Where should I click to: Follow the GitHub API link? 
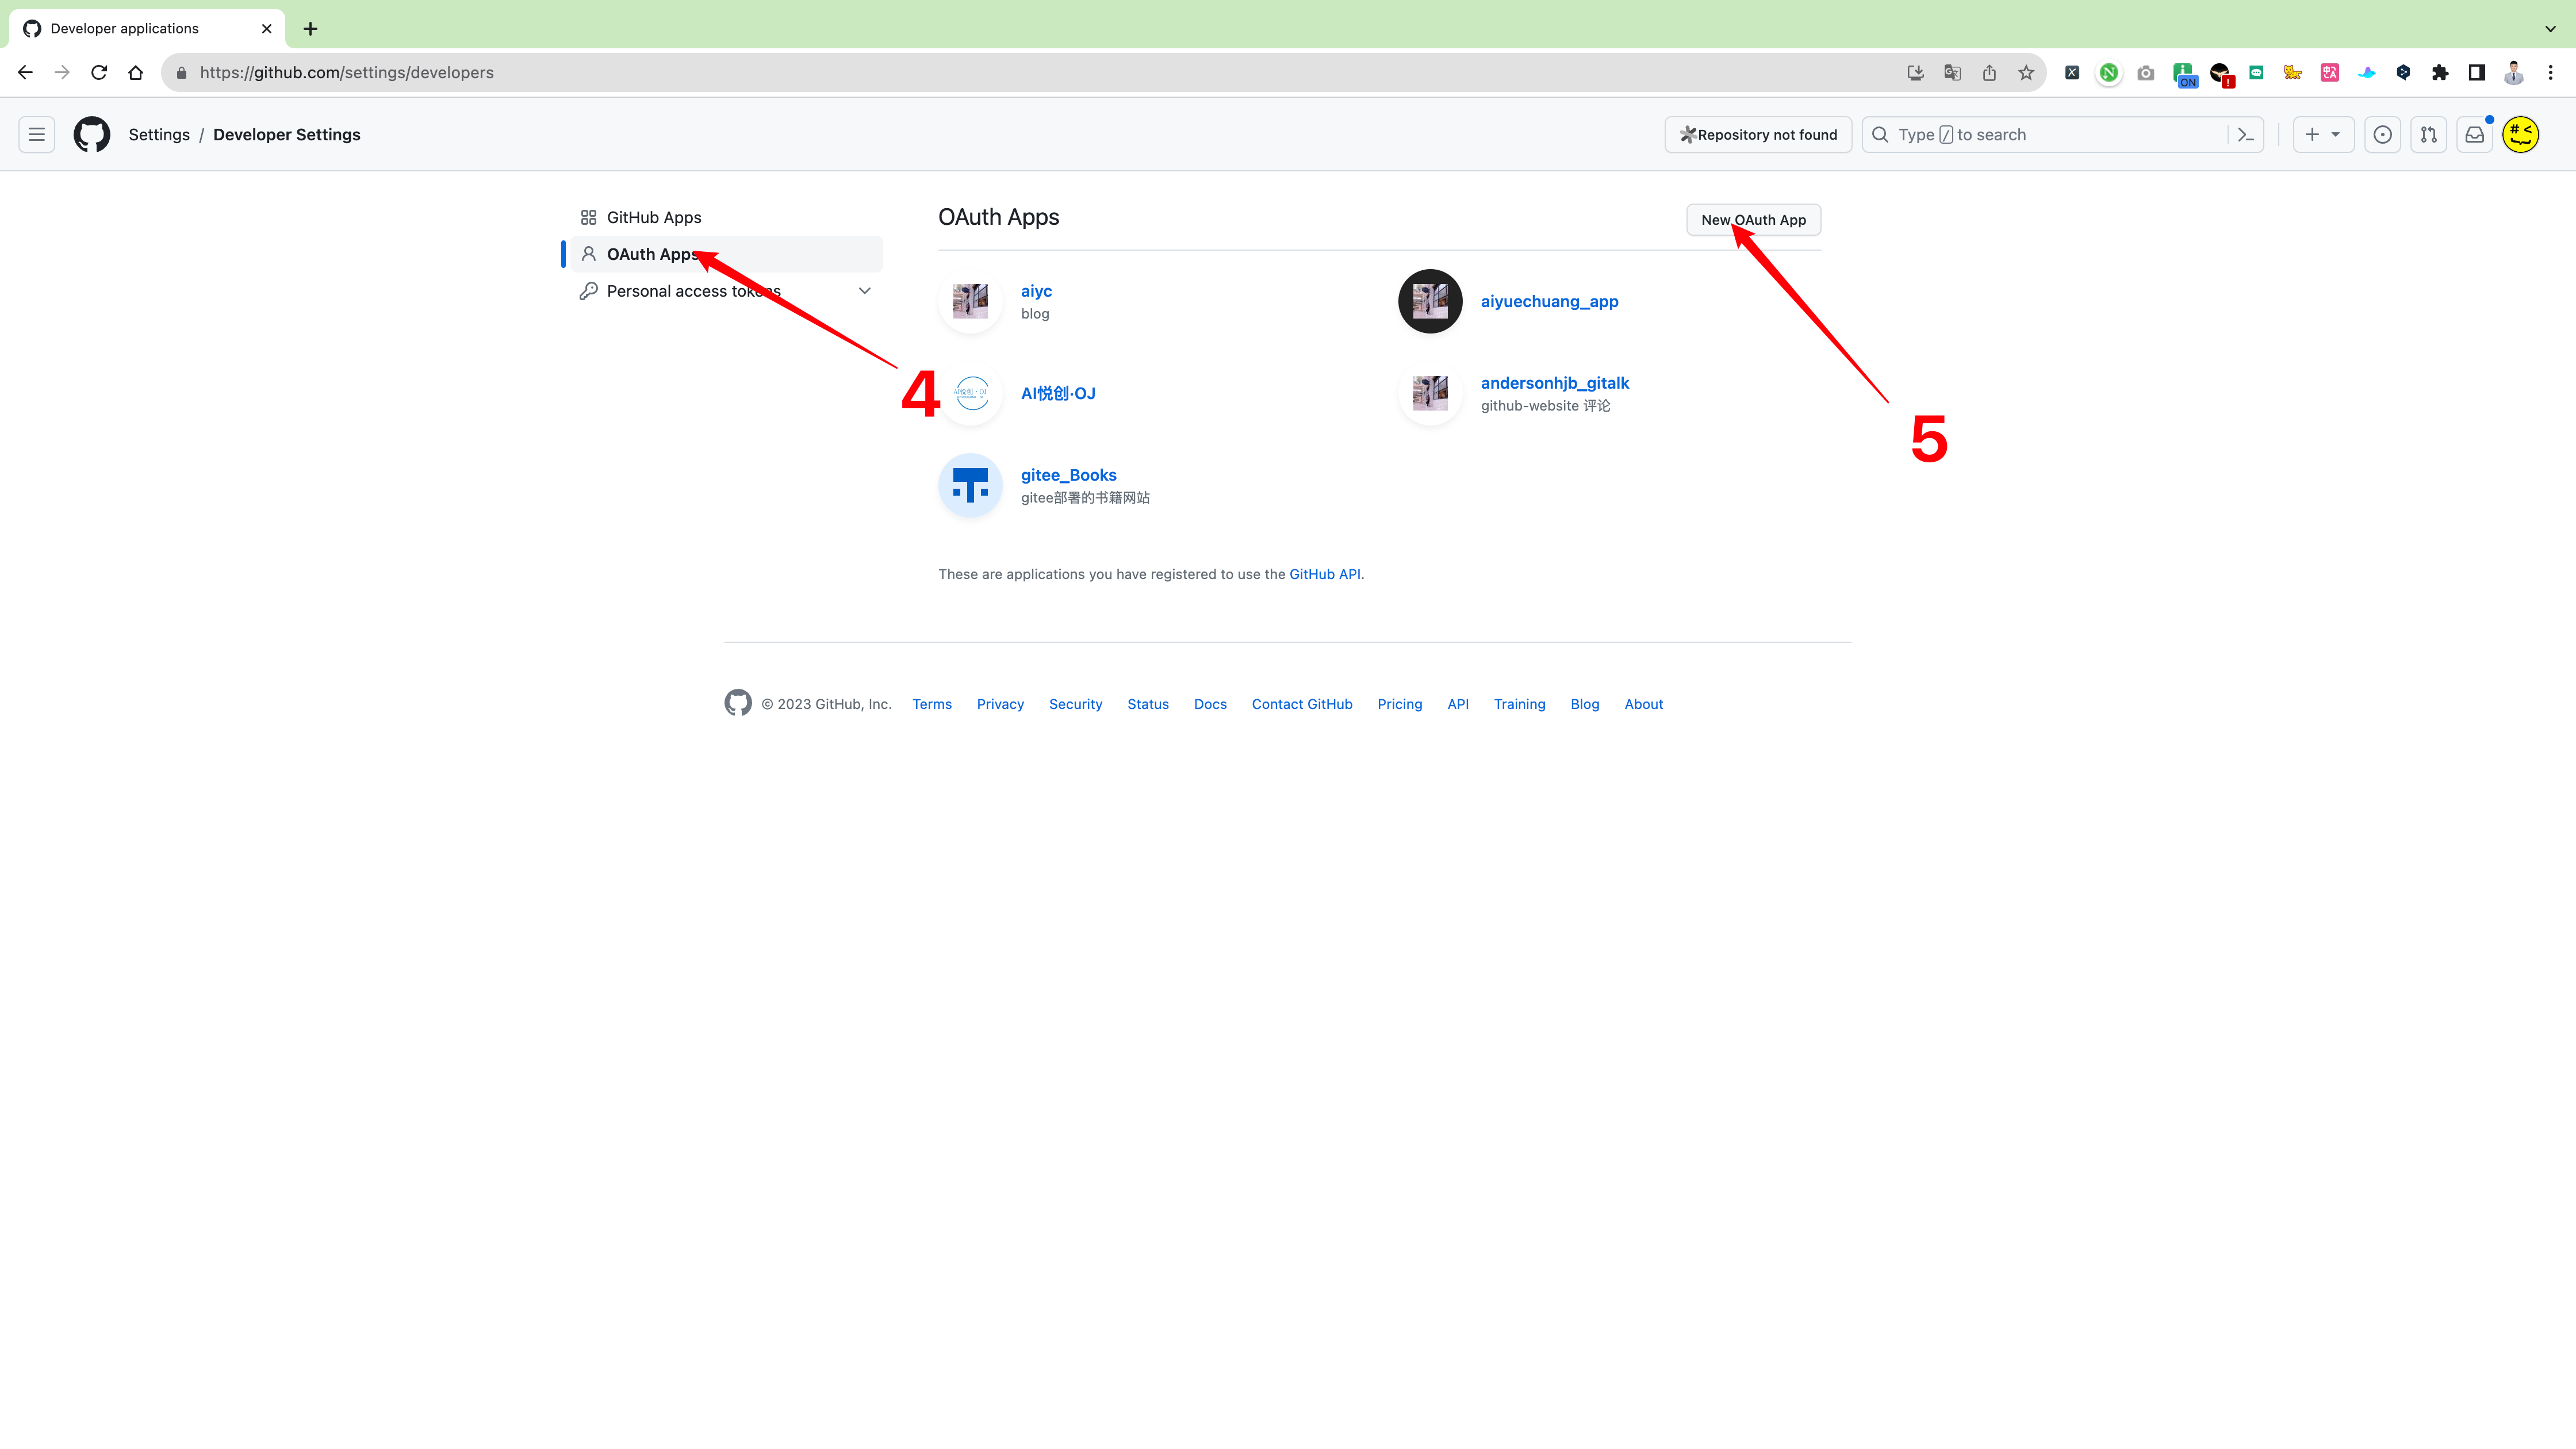[1325, 574]
